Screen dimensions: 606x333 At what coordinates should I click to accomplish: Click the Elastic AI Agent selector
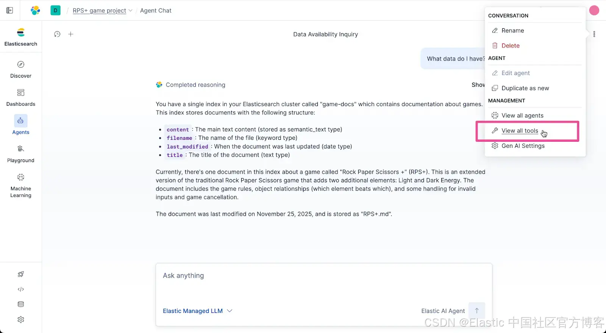443,311
